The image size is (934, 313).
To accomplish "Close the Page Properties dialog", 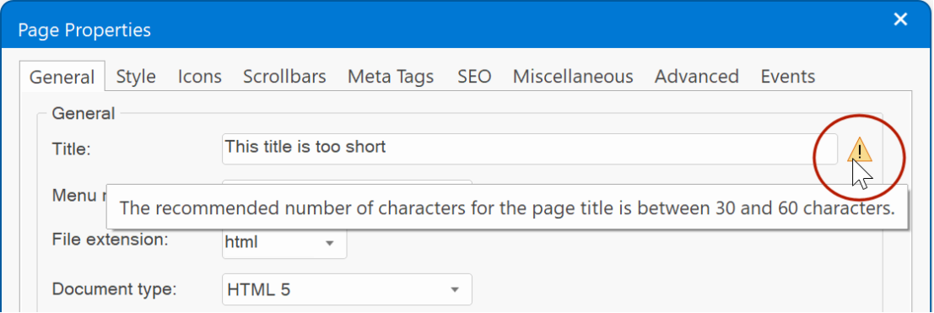I will pyautogui.click(x=900, y=20).
